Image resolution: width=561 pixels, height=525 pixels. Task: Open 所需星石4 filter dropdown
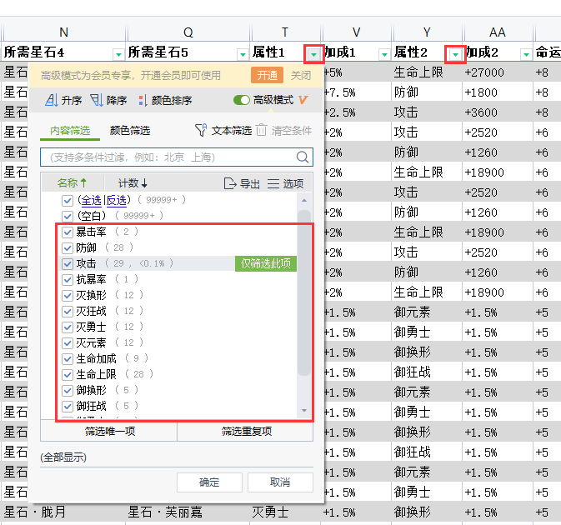(x=118, y=54)
